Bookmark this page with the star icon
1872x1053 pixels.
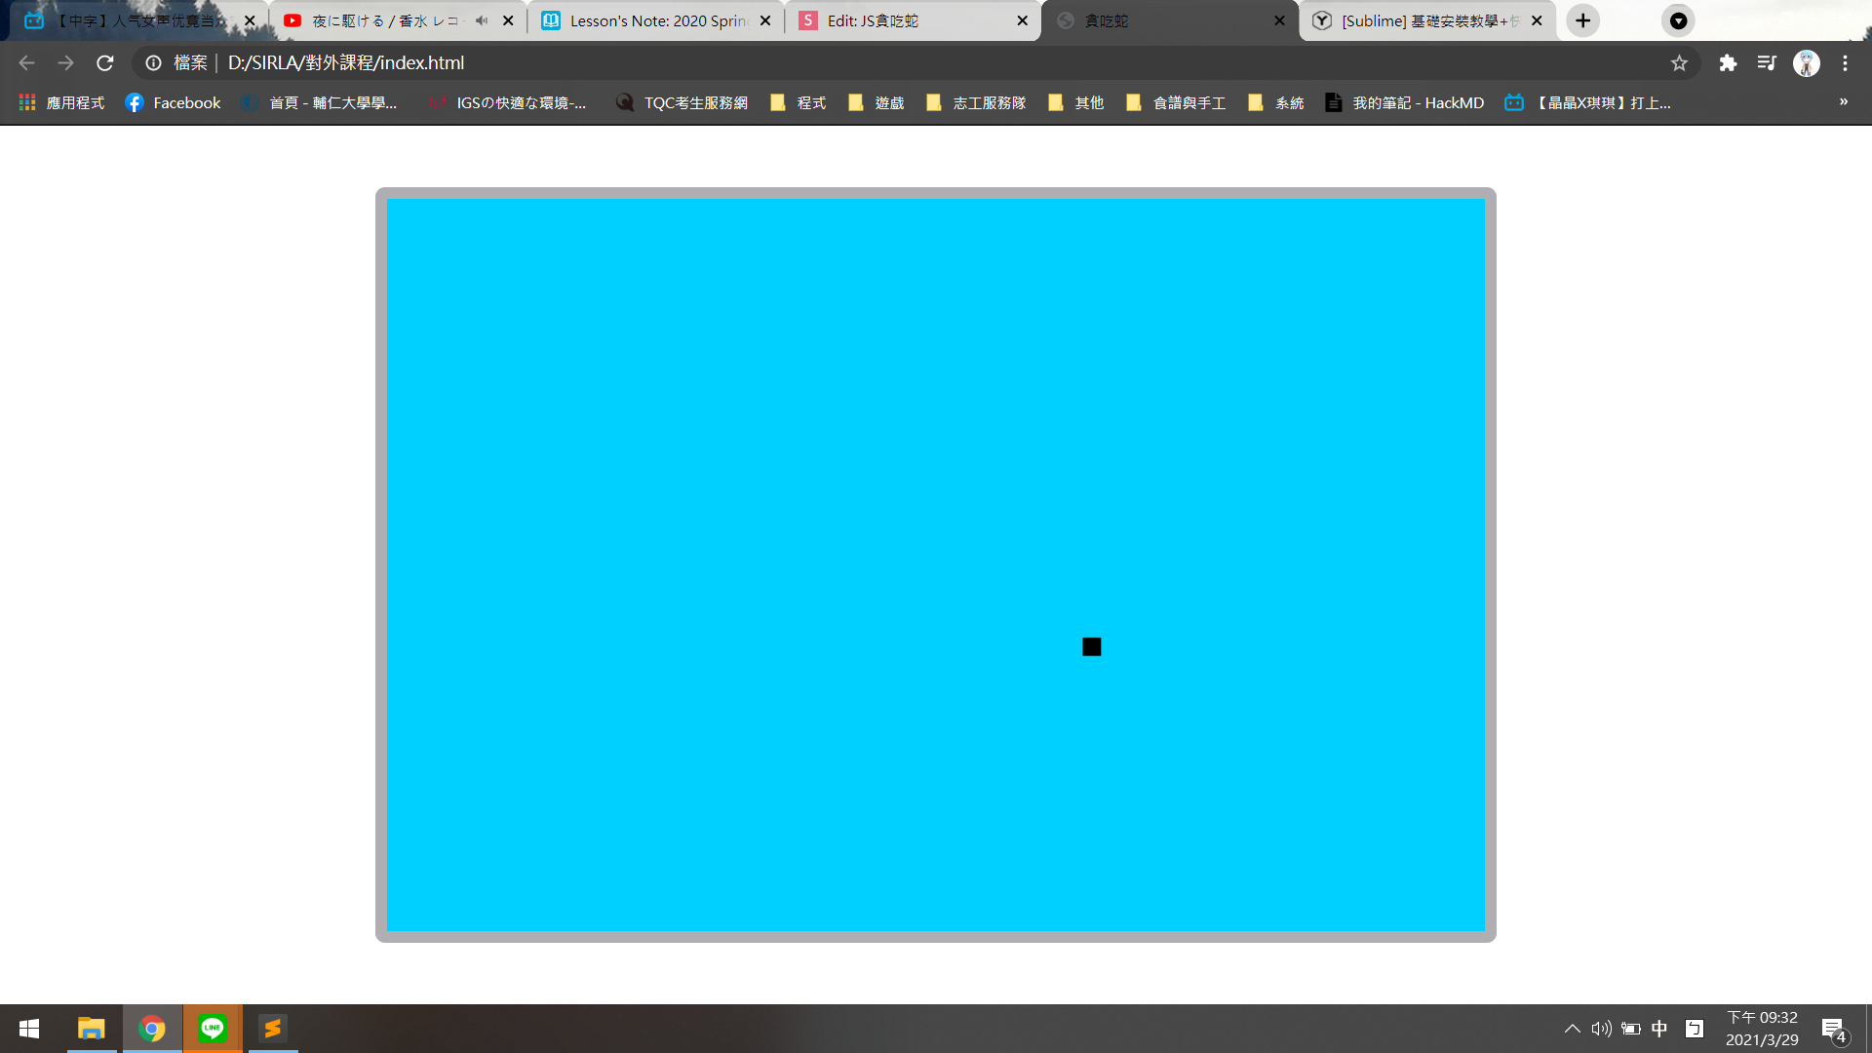tap(1679, 63)
